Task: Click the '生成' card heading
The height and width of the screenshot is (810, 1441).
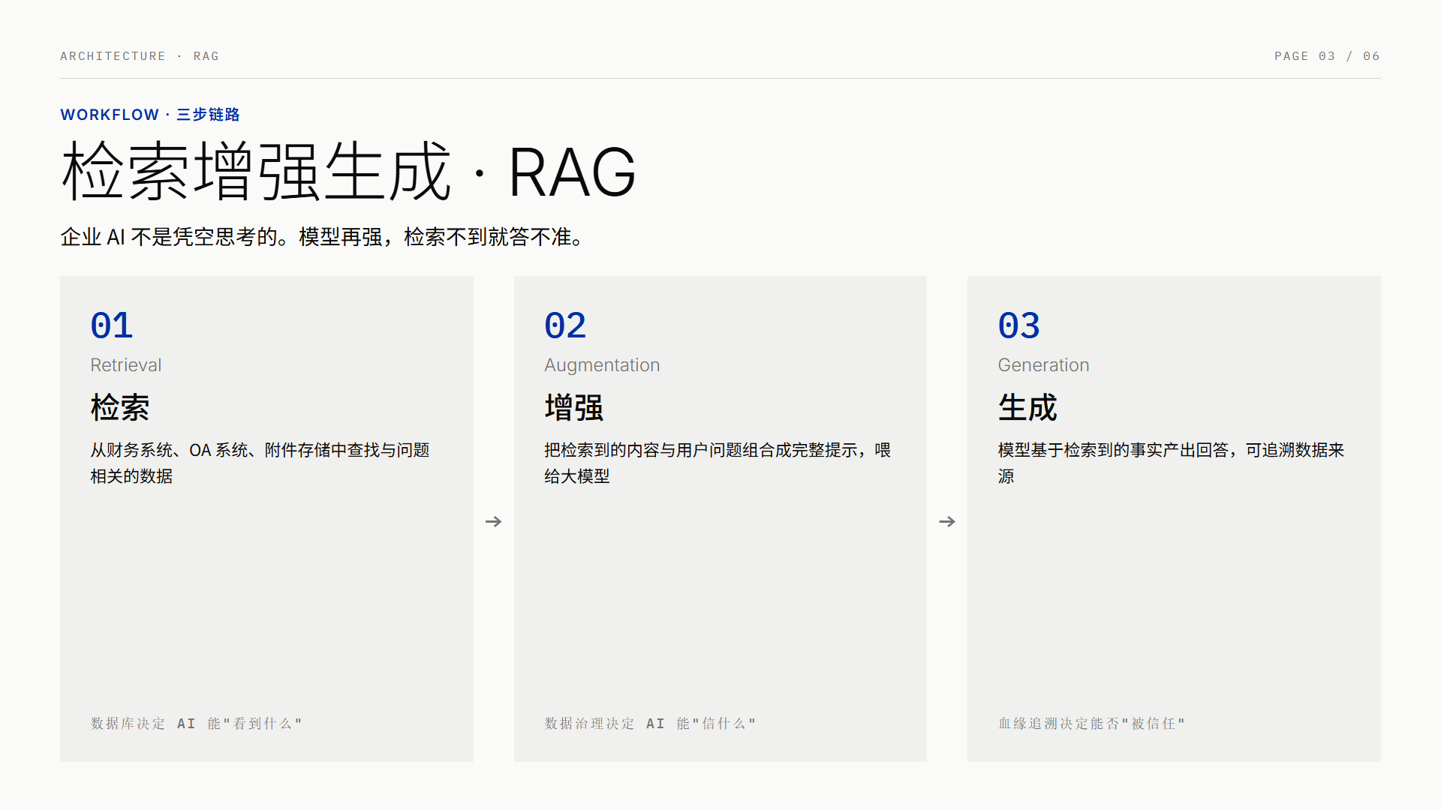Action: click(1027, 408)
